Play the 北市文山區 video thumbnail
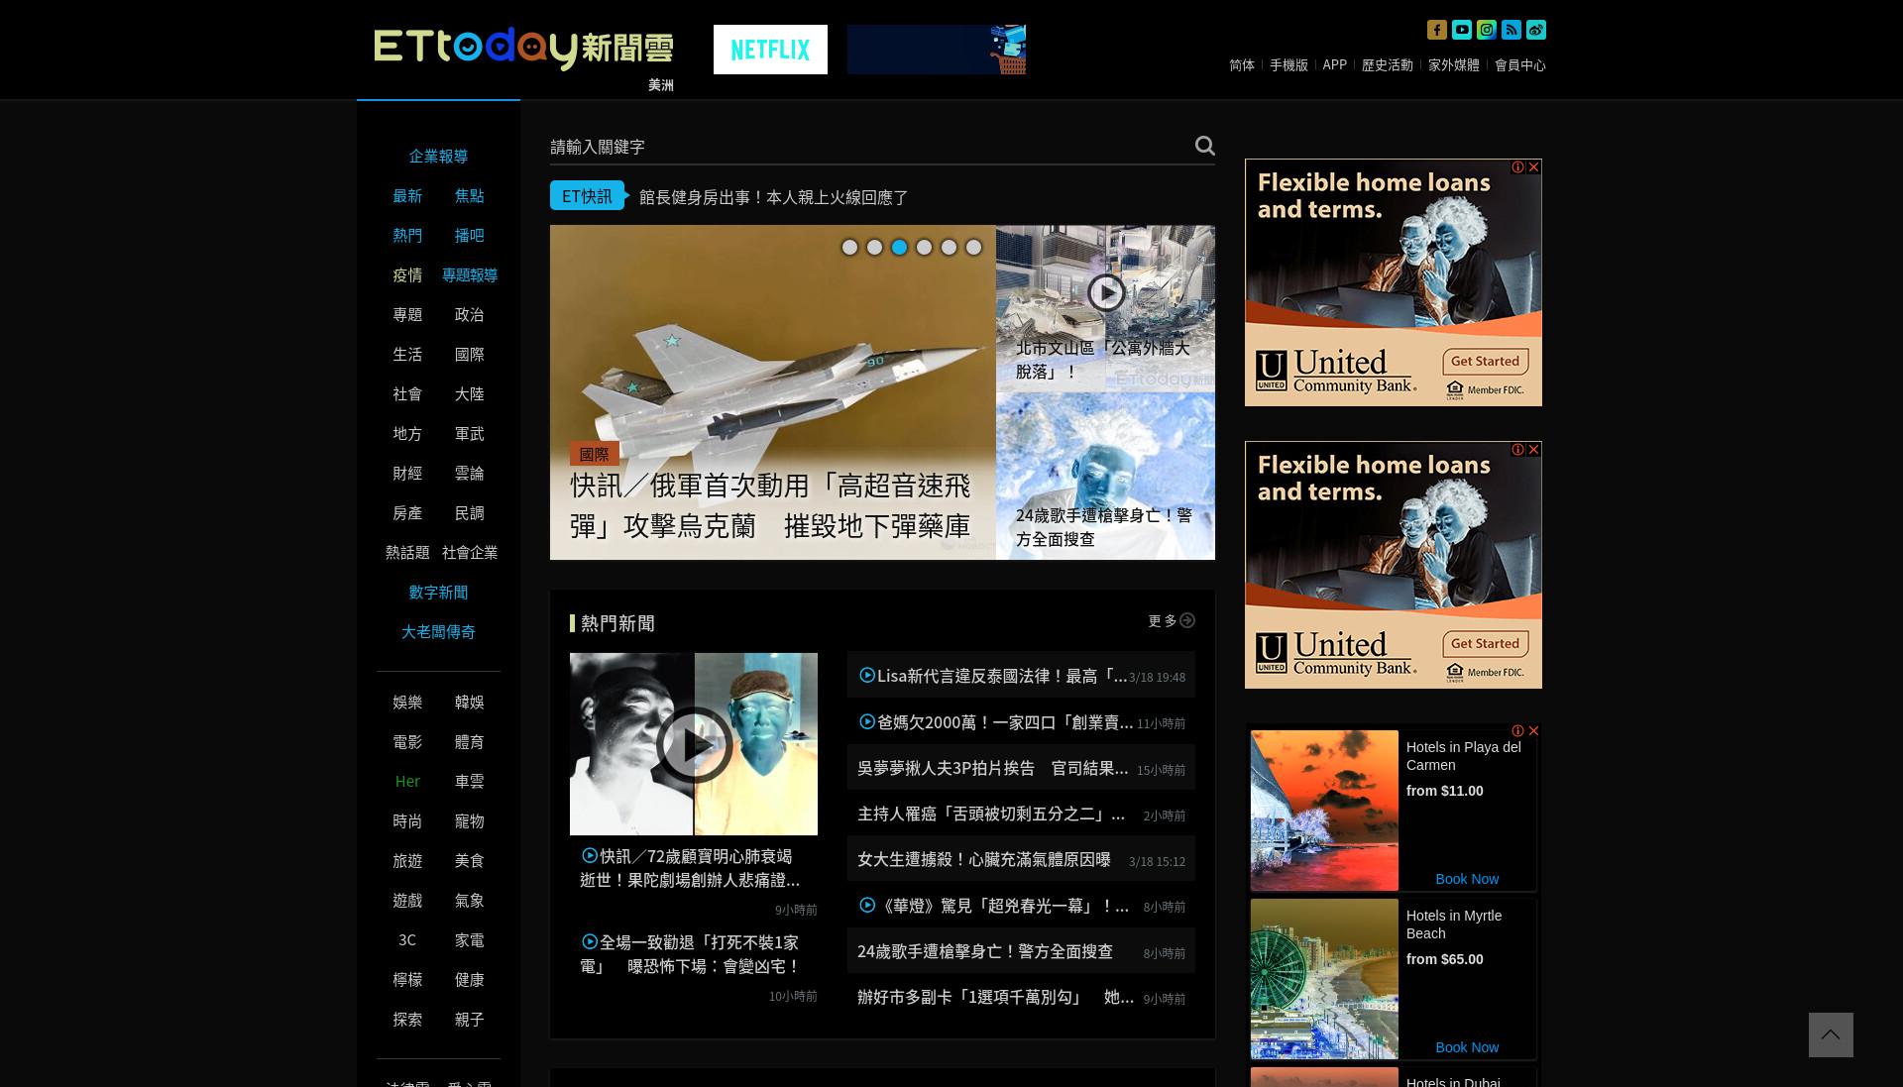 [x=1105, y=292]
